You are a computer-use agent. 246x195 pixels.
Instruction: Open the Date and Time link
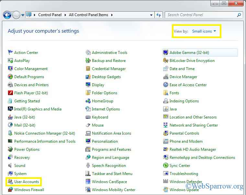click(x=182, y=69)
